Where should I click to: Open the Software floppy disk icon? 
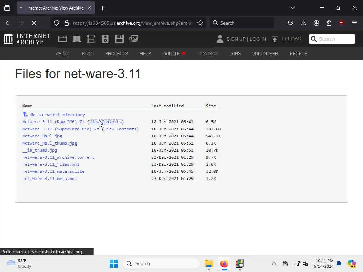point(119,39)
